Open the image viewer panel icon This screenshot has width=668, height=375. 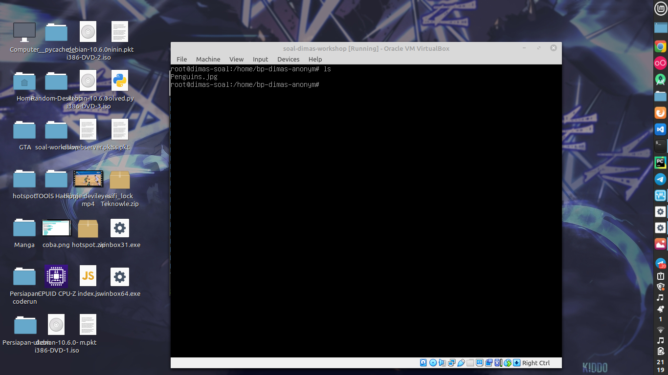(661, 244)
